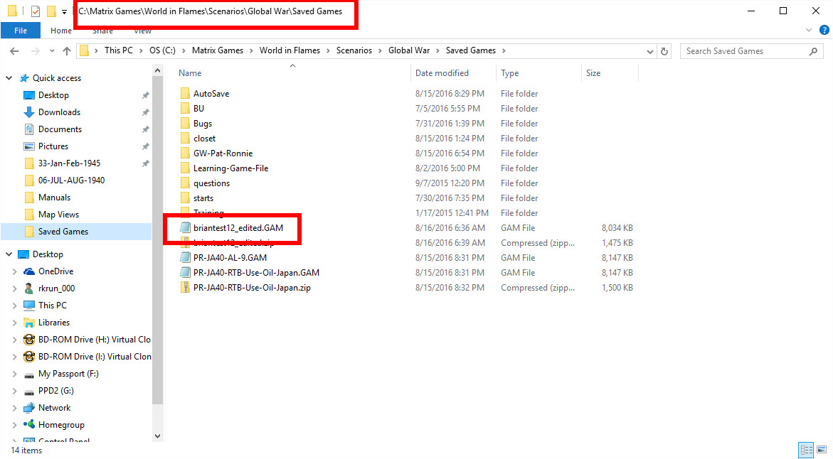The width and height of the screenshot is (833, 459).
Task: Select the questions folder
Action: pyautogui.click(x=211, y=183)
